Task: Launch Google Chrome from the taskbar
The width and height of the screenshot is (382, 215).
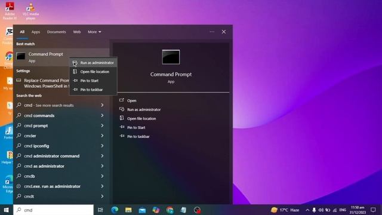Action: 170,210
